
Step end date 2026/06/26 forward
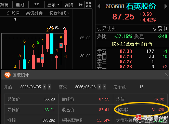[104, 87]
